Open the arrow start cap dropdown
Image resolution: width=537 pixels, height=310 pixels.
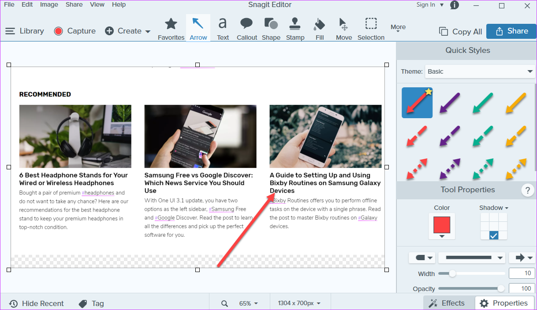[x=422, y=258]
